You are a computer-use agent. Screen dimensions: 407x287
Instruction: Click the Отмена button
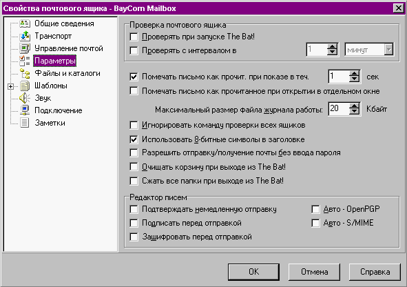pyautogui.click(x=314, y=272)
